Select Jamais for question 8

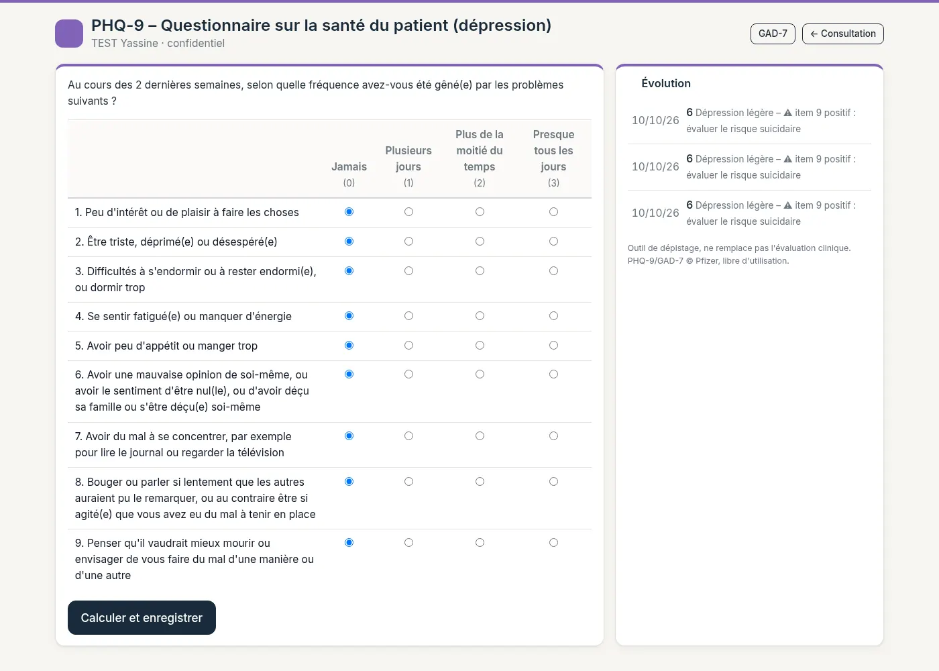(349, 482)
